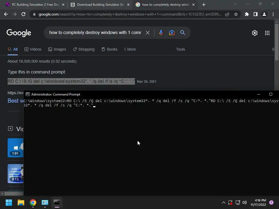Go back to the previous page in Chrome
Image resolution: width=279 pixels, height=209 pixels.
coord(6,14)
